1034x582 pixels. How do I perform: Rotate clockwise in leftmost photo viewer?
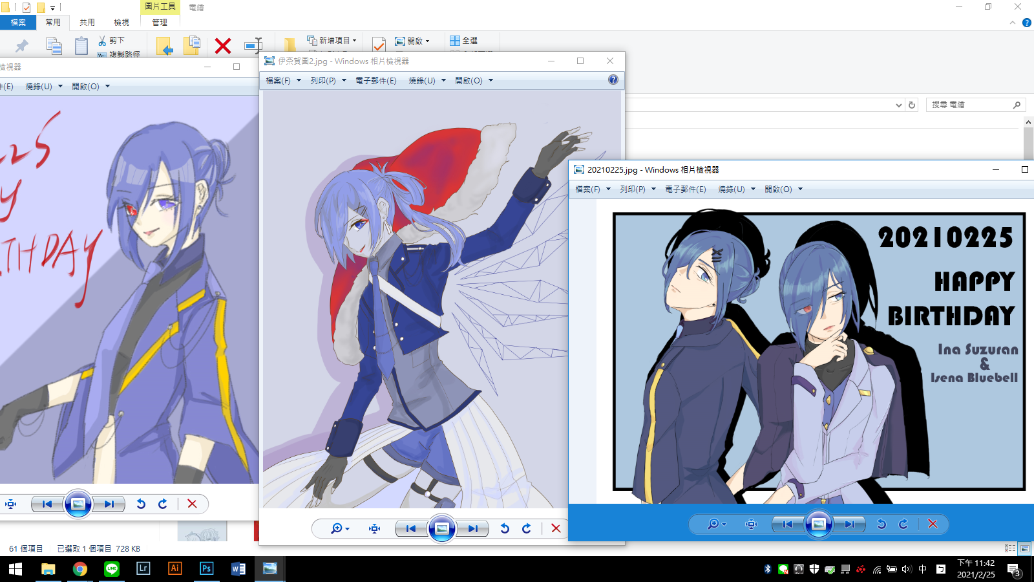pyautogui.click(x=163, y=504)
